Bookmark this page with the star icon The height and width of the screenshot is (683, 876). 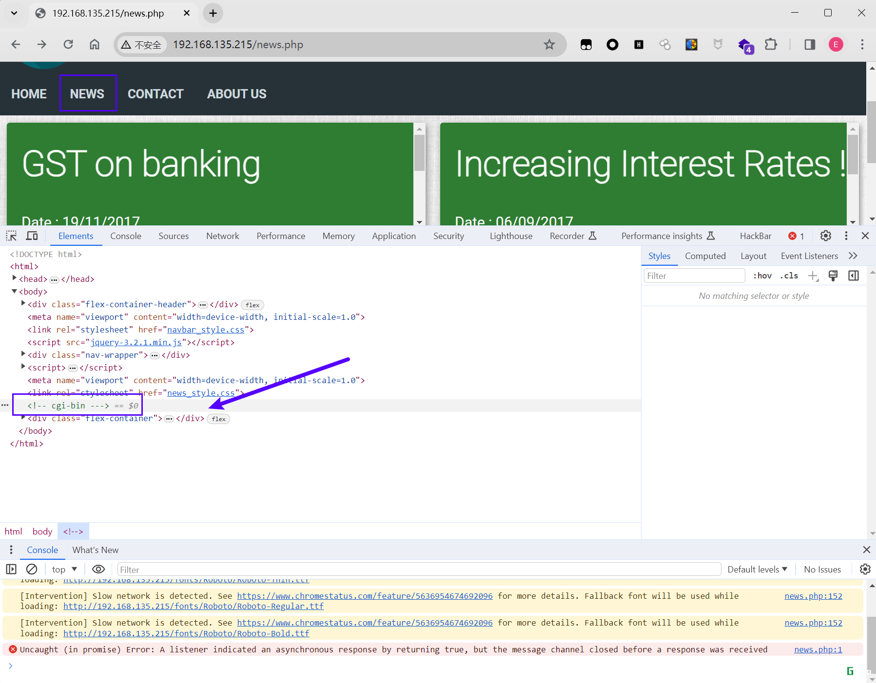point(549,44)
